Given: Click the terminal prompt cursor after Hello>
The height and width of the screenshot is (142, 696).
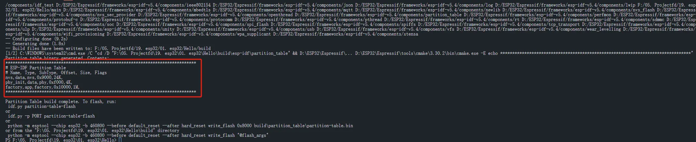Looking at the screenshot, I should tap(120, 140).
